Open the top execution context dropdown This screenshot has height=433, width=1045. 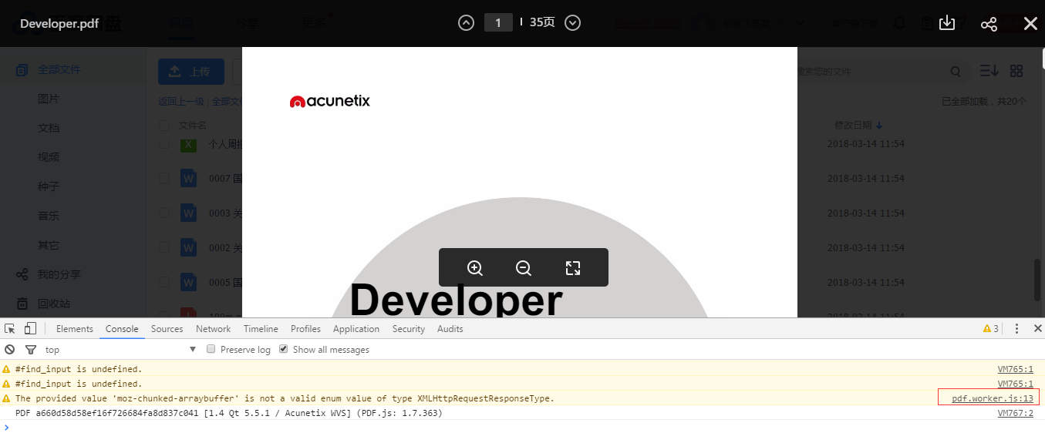(121, 350)
